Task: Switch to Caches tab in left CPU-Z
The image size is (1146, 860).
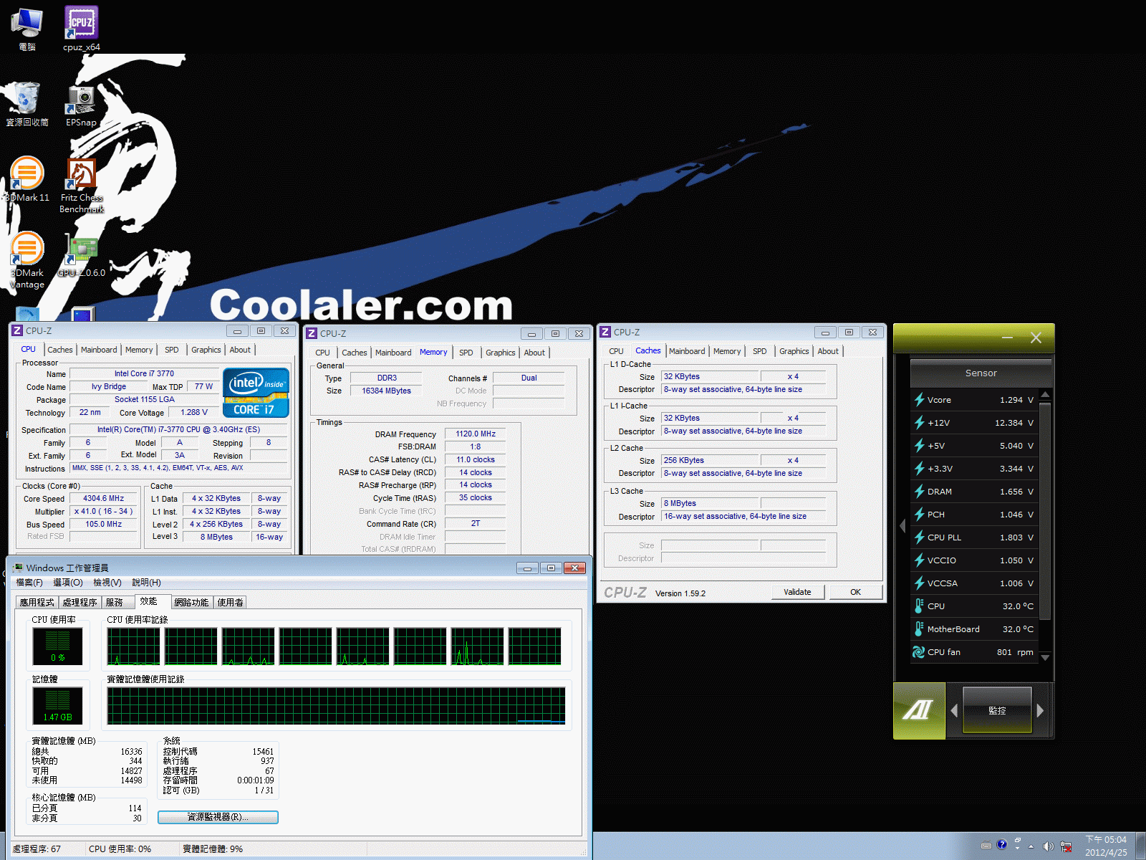Action: point(60,350)
